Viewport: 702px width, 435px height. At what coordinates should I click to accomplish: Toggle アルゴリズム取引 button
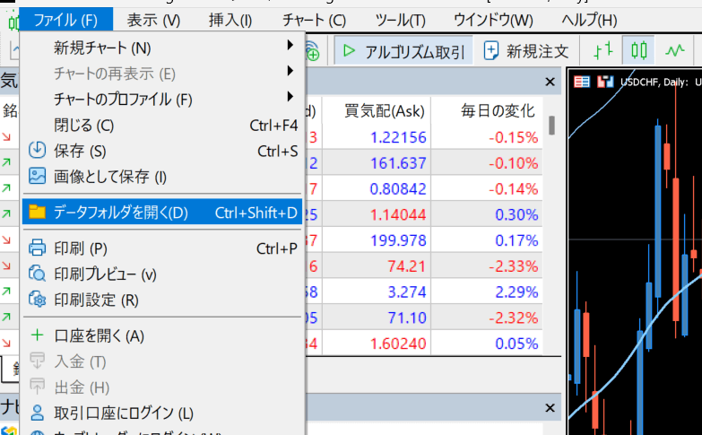(x=403, y=51)
